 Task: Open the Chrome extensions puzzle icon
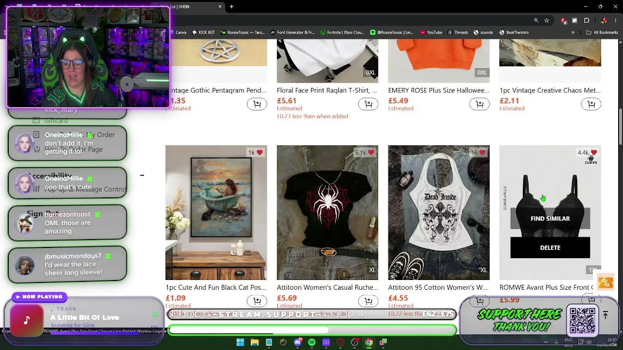click(x=586, y=20)
